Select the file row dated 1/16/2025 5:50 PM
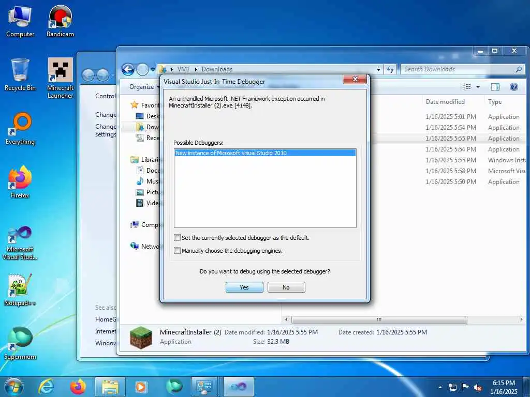The image size is (530, 397). coord(448,182)
